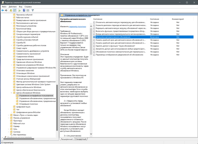Click the 'параметр политики' link
Screen dimensions: 198x144
tap(77, 26)
